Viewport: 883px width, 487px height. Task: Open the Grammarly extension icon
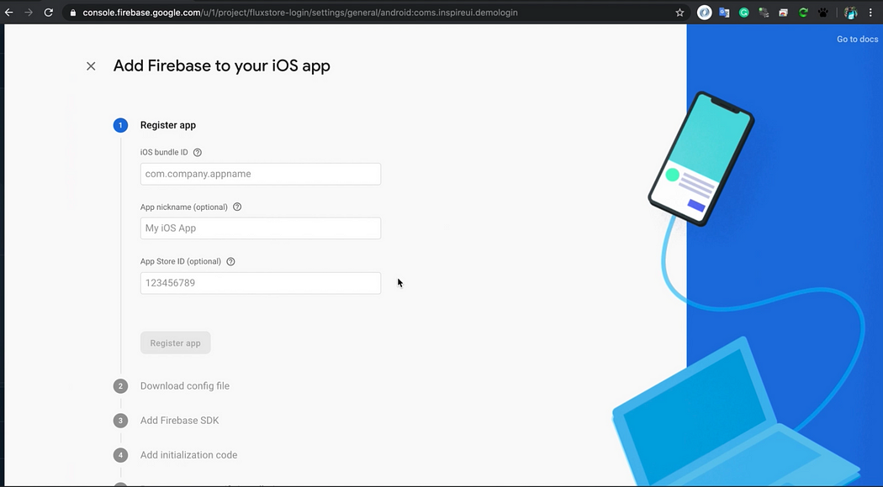point(744,13)
